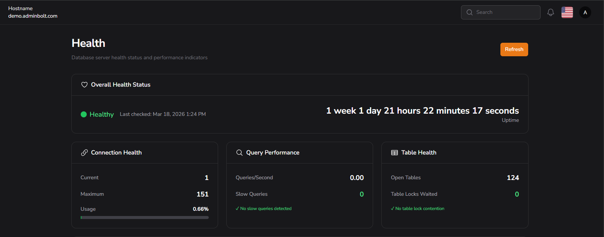This screenshot has width=604, height=237.
Task: Click the green Healthy status dot
Action: coord(84,114)
